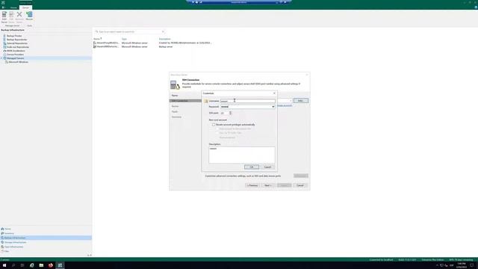Image resolution: width=478 pixels, height=269 pixels.
Task: Click the Add Server ribbon icon
Action: click(4, 15)
